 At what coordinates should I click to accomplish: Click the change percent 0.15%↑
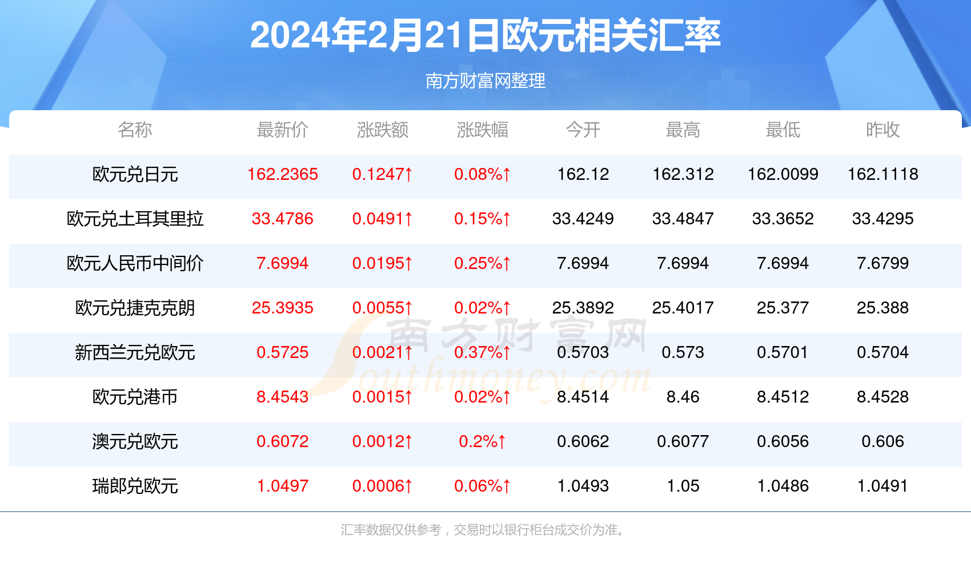click(x=483, y=219)
